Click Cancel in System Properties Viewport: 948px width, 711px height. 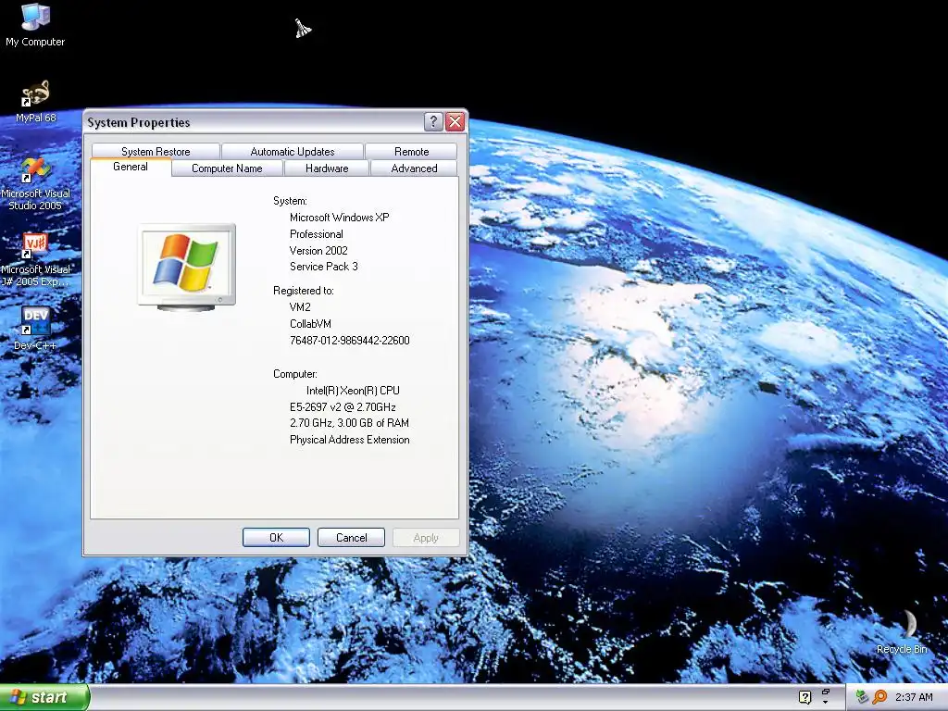pyautogui.click(x=351, y=538)
